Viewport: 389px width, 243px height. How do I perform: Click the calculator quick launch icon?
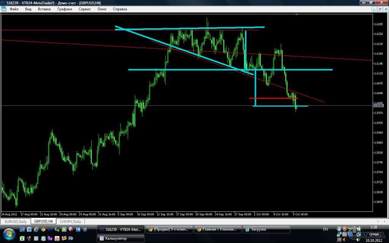36,238
